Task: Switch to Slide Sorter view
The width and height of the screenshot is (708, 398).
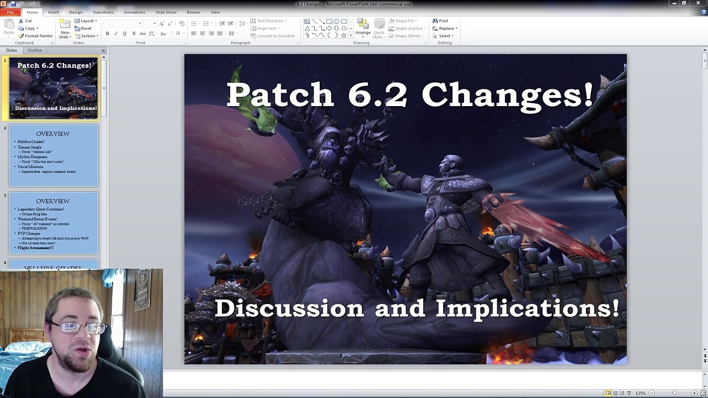Action: click(616, 393)
